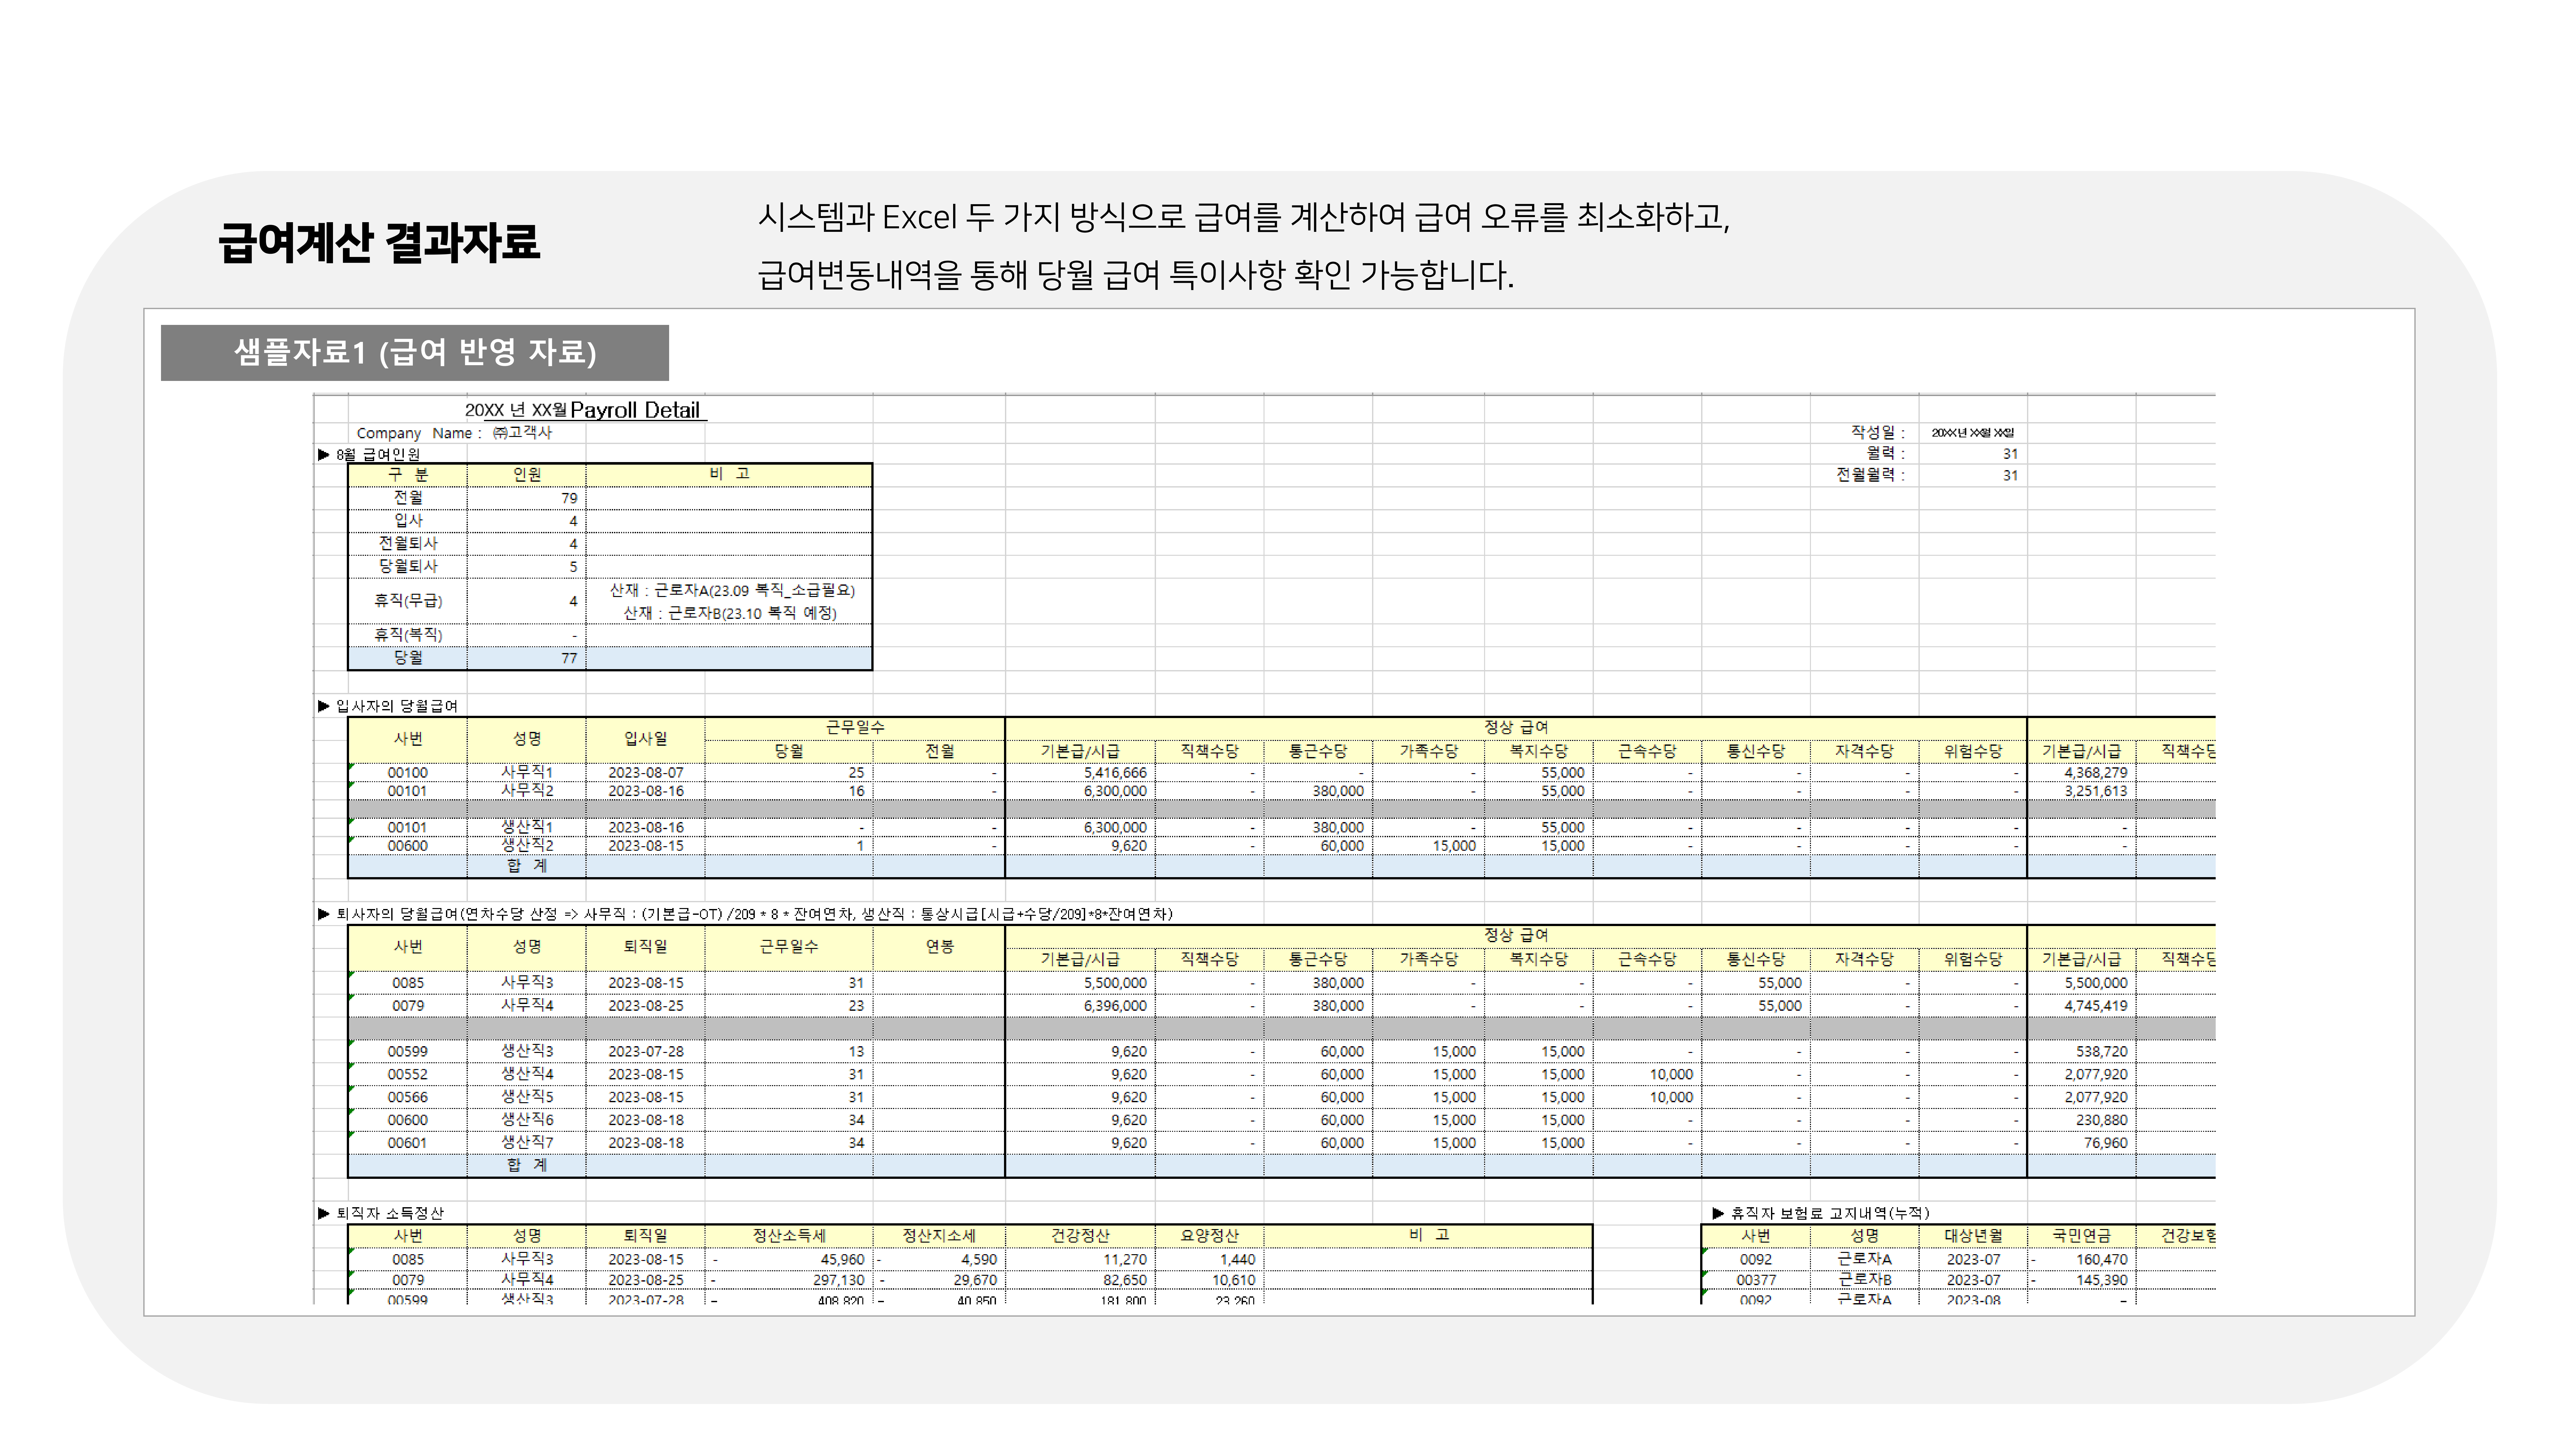The width and height of the screenshot is (2576, 1449).
Task: Select the 샘플자료1 (급여 반영 자료) label
Action: [415, 352]
